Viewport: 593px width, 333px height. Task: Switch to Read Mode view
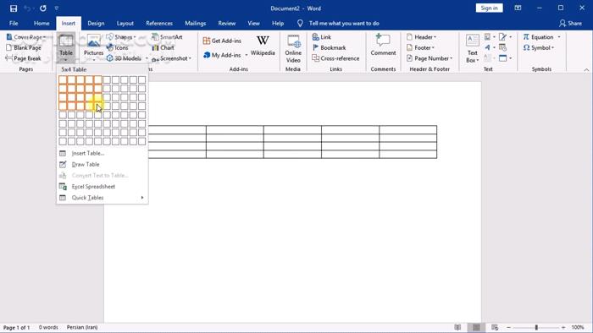pos(457,327)
